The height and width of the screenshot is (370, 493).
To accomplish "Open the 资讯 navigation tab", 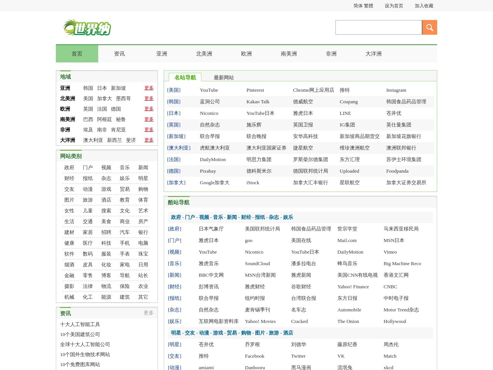I will pyautogui.click(x=119, y=54).
